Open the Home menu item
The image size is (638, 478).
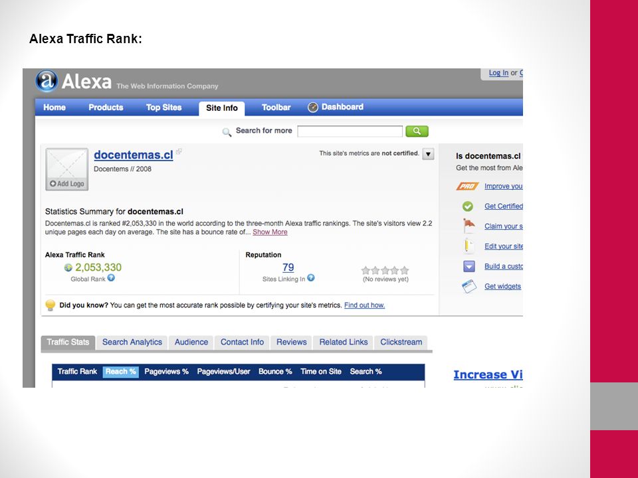(54, 108)
